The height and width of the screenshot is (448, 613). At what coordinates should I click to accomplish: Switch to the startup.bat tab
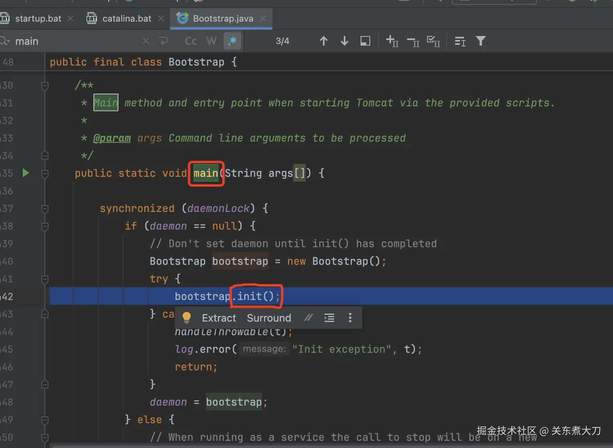coord(38,18)
